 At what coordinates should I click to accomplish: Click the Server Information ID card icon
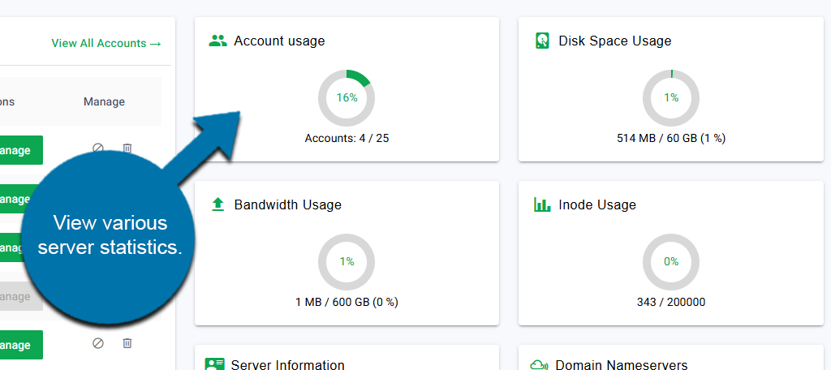click(x=214, y=364)
